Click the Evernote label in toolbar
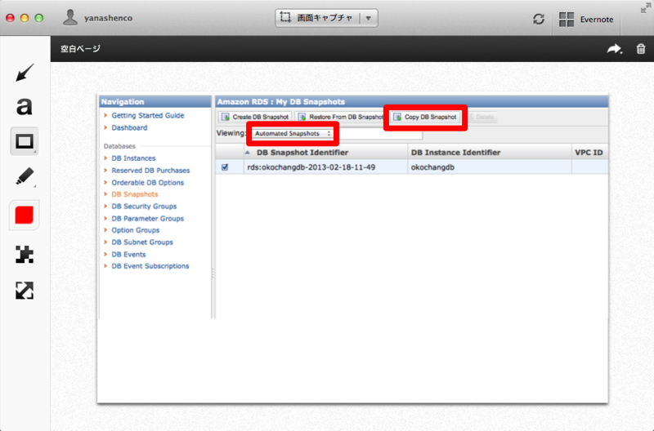This screenshot has height=431, width=654. tap(597, 19)
